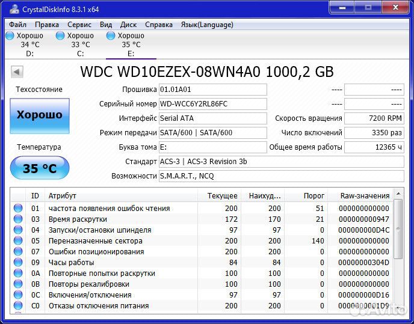The width and height of the screenshot is (414, 324).
Task: Click status circle for attribute 05
Action: pyautogui.click(x=18, y=240)
